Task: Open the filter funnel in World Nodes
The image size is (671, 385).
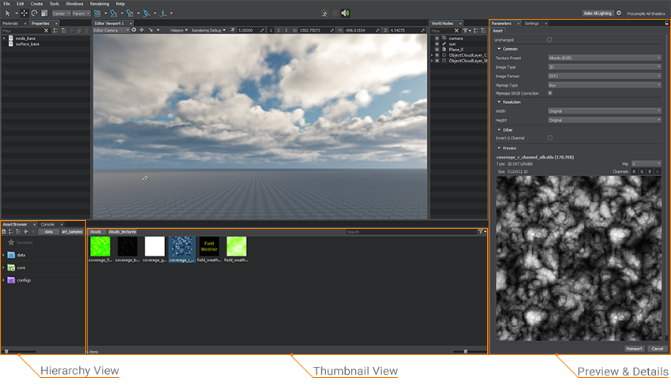Action: click(x=467, y=31)
